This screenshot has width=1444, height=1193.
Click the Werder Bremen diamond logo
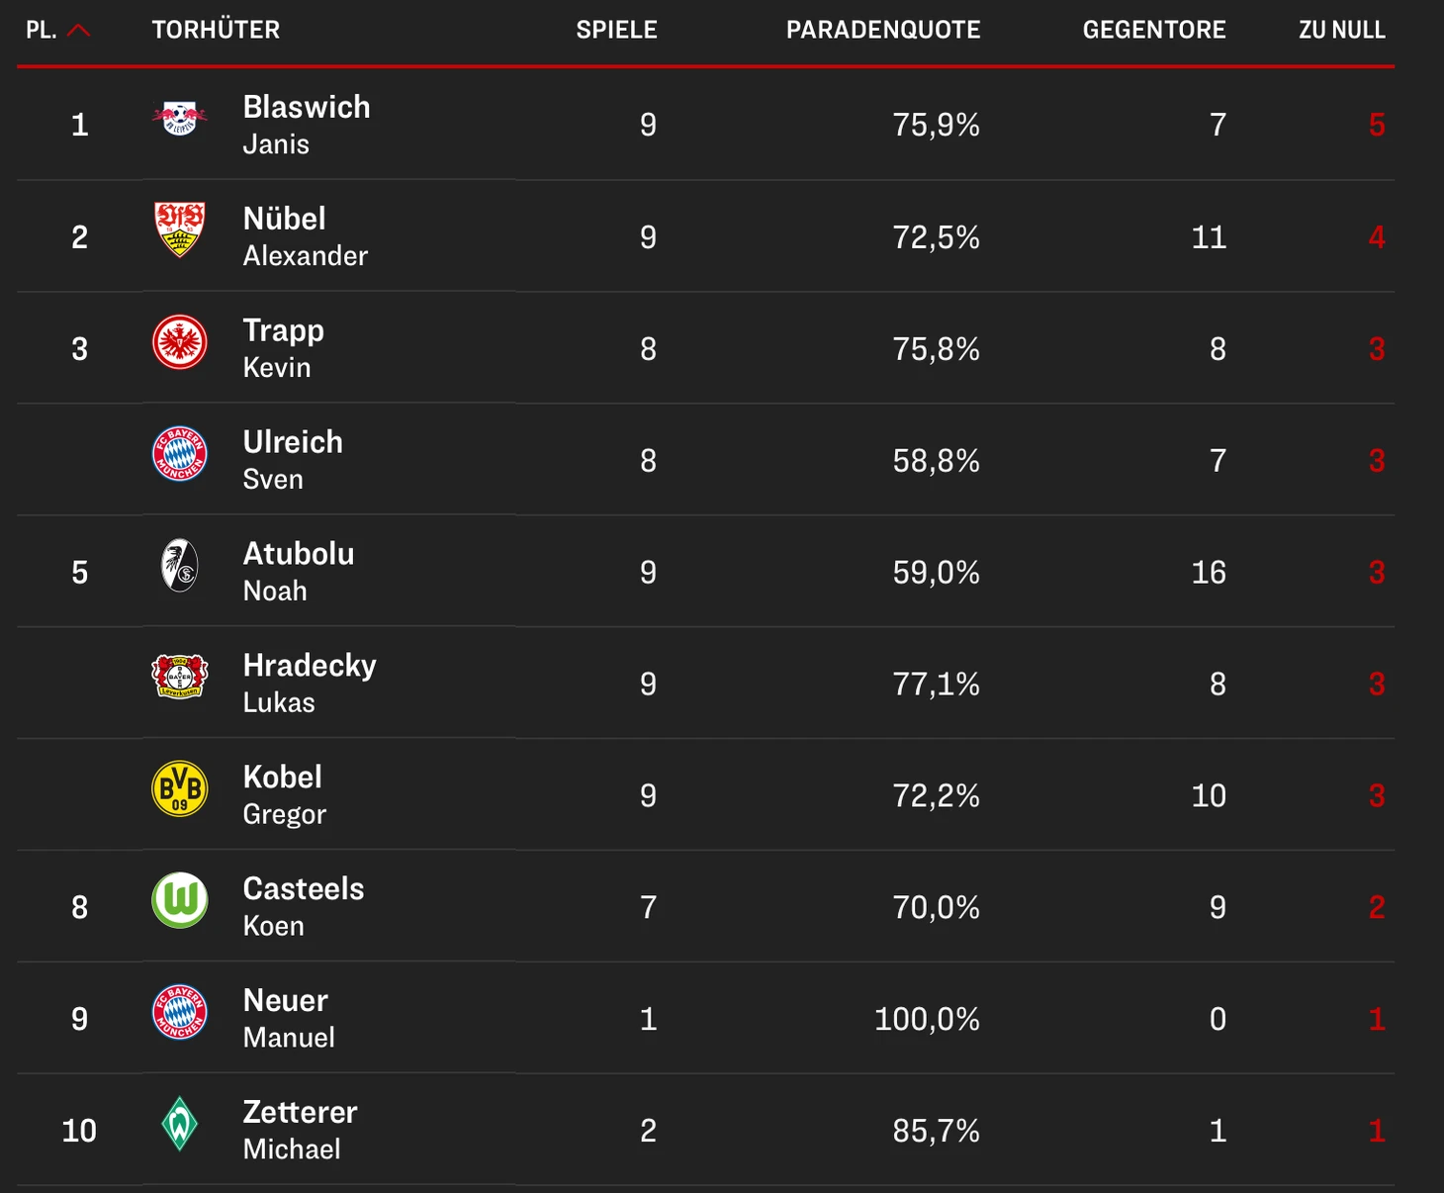(179, 1124)
